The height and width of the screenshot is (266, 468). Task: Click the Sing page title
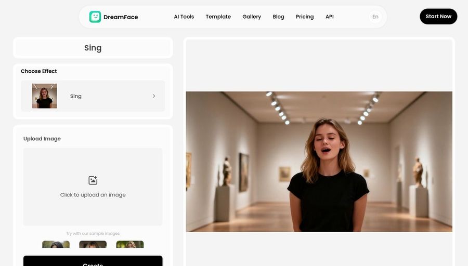(x=93, y=48)
